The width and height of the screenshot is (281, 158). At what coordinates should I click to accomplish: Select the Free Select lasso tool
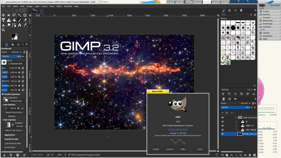click(14, 15)
